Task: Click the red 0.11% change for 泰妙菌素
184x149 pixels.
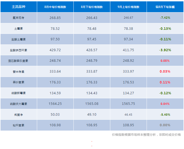Action: pos(165,82)
